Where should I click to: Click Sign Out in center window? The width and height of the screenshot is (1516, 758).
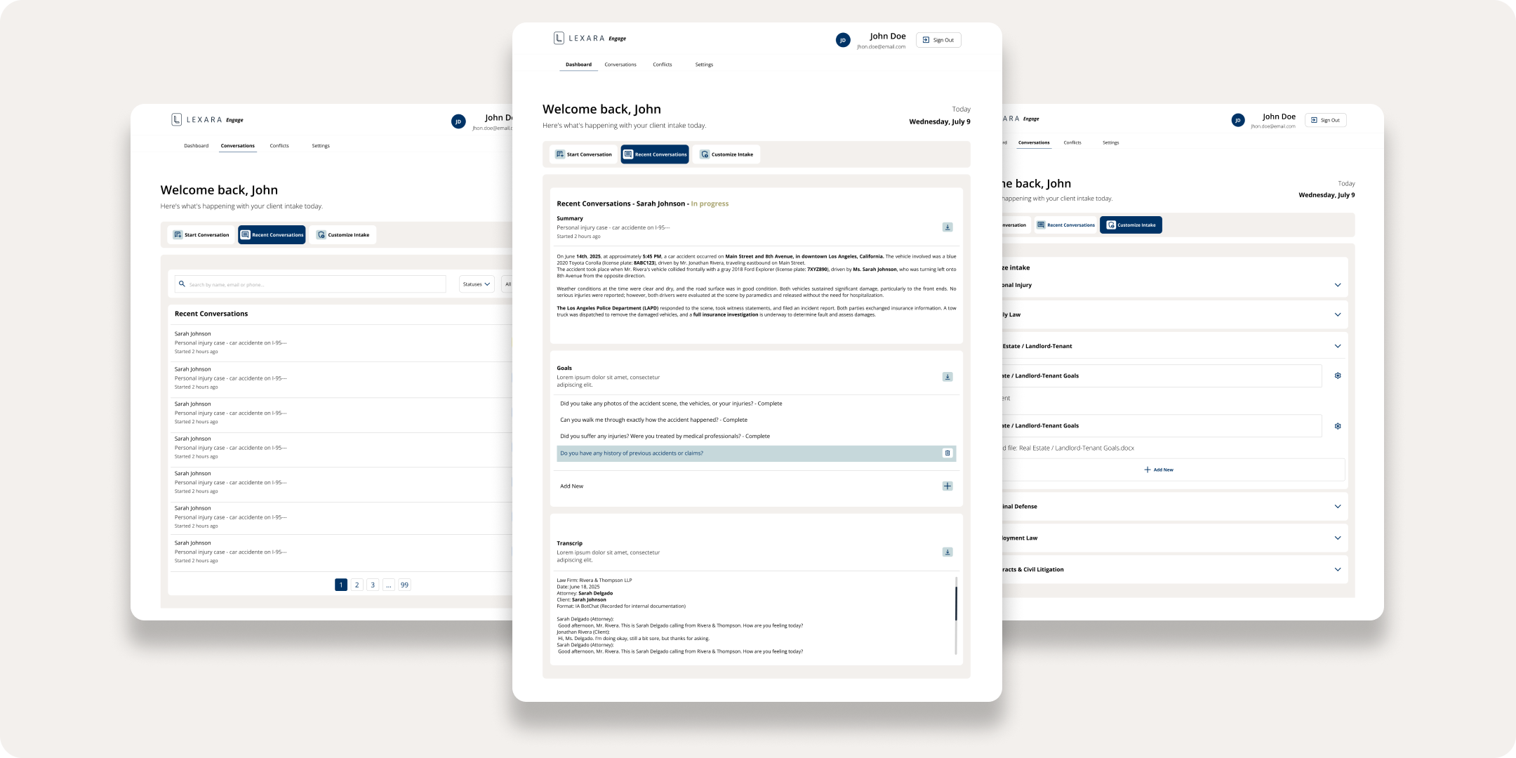[938, 40]
